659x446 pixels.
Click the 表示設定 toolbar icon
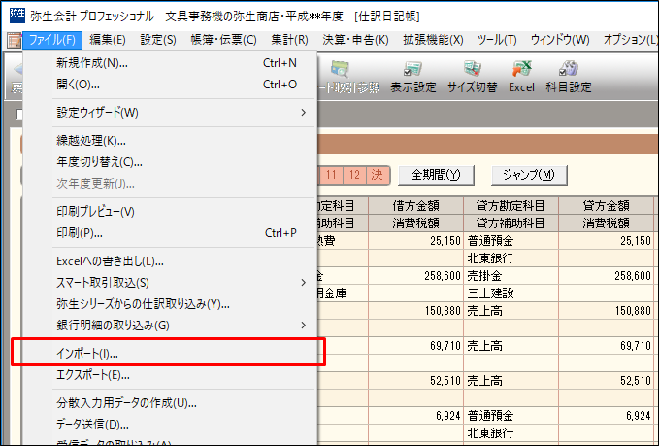[413, 77]
